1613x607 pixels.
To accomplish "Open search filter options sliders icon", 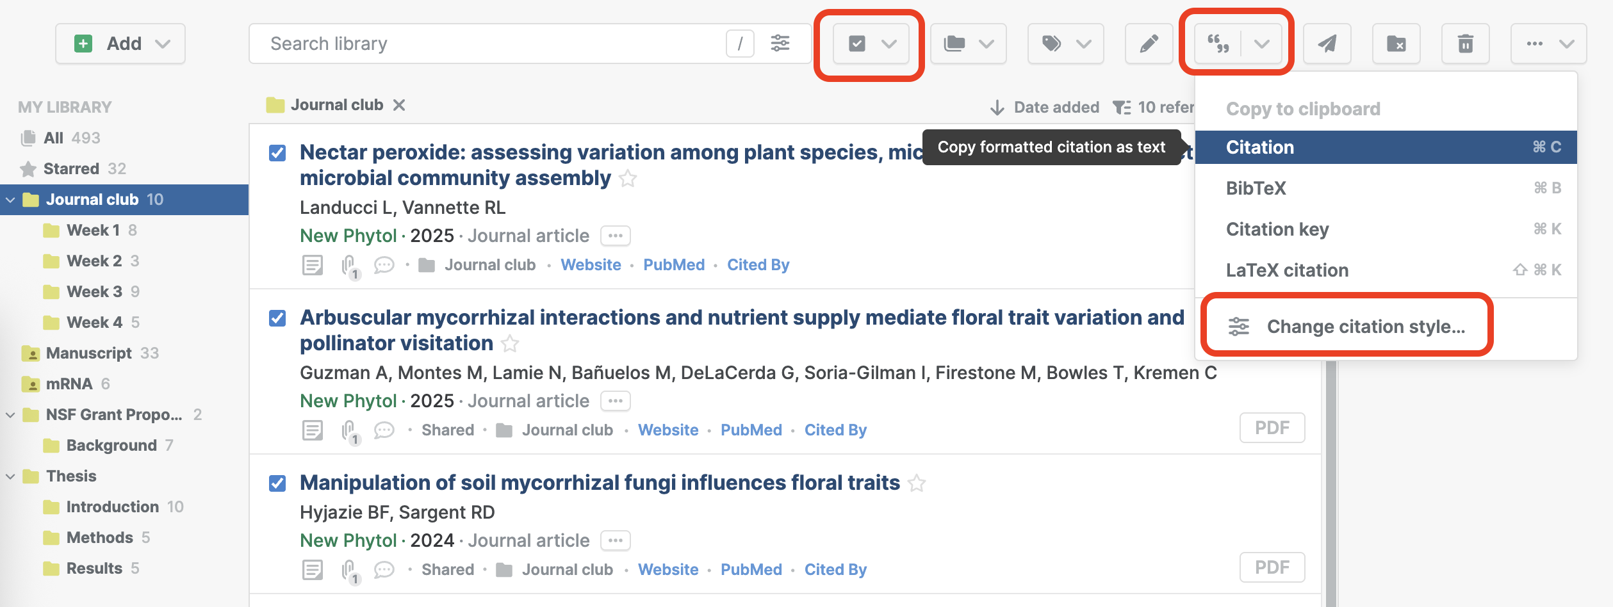I will (x=780, y=44).
